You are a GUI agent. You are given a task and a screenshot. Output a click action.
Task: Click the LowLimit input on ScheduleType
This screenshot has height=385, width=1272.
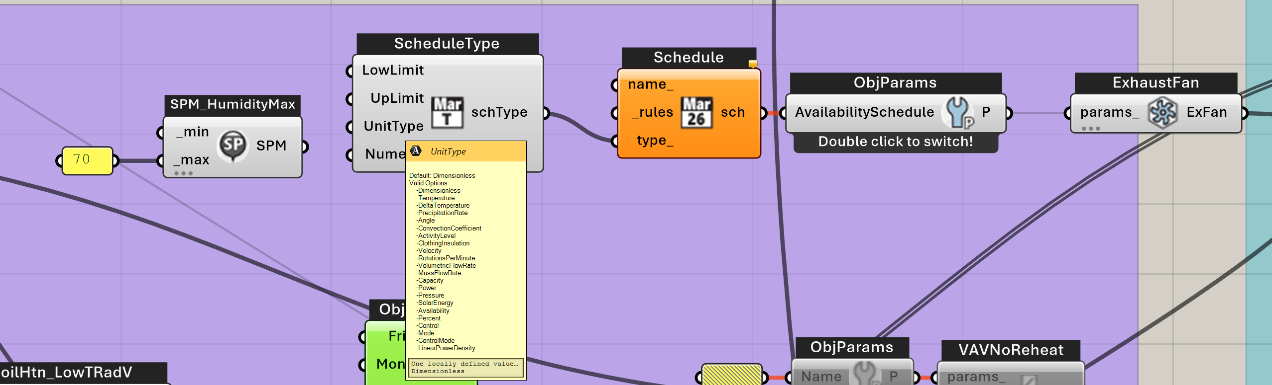pos(392,71)
